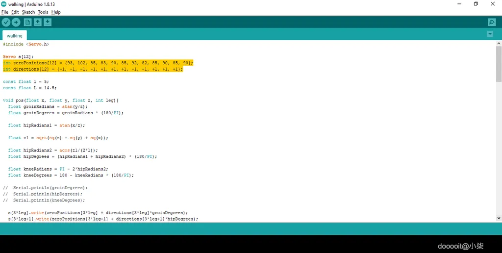Select the walking sketch tab
This screenshot has width=502, height=253.
coord(14,36)
